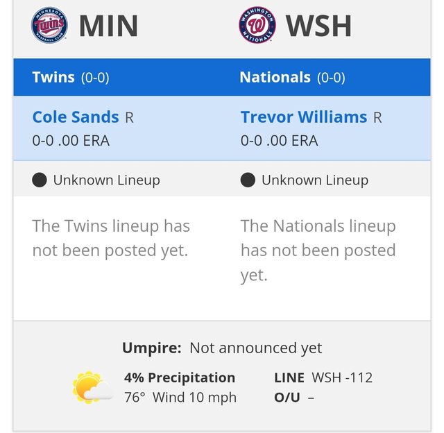Select the WSH team abbreviation heading
444x433 pixels.
[318, 26]
